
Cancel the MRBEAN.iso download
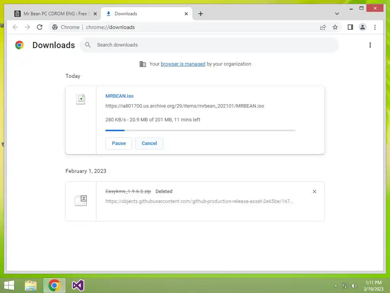click(x=149, y=143)
